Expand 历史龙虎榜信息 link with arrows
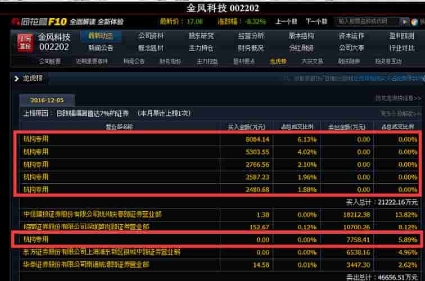The width and height of the screenshot is (425, 281). click(398, 98)
